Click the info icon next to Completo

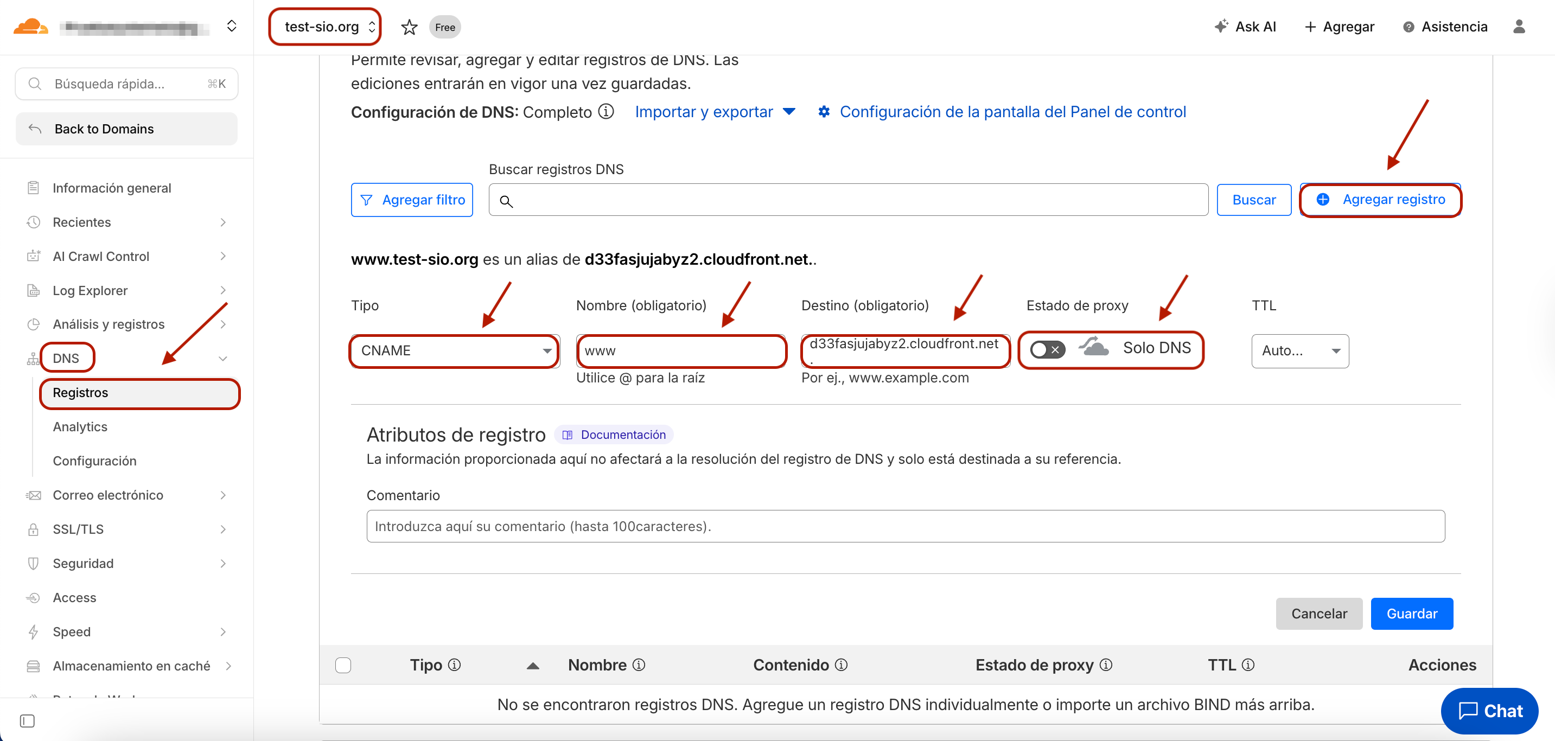coord(606,112)
